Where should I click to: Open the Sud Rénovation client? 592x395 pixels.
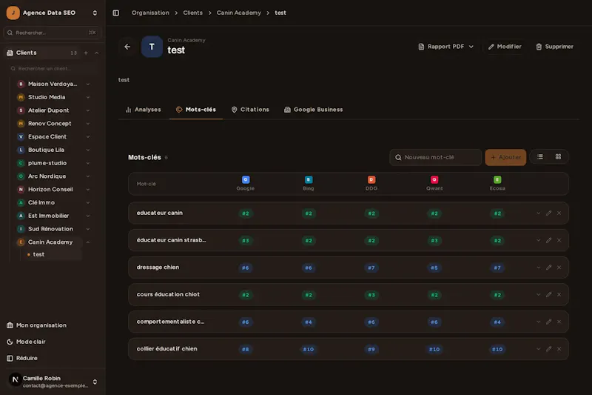(50, 229)
